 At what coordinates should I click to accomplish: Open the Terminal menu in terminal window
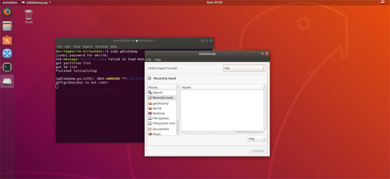point(101,47)
